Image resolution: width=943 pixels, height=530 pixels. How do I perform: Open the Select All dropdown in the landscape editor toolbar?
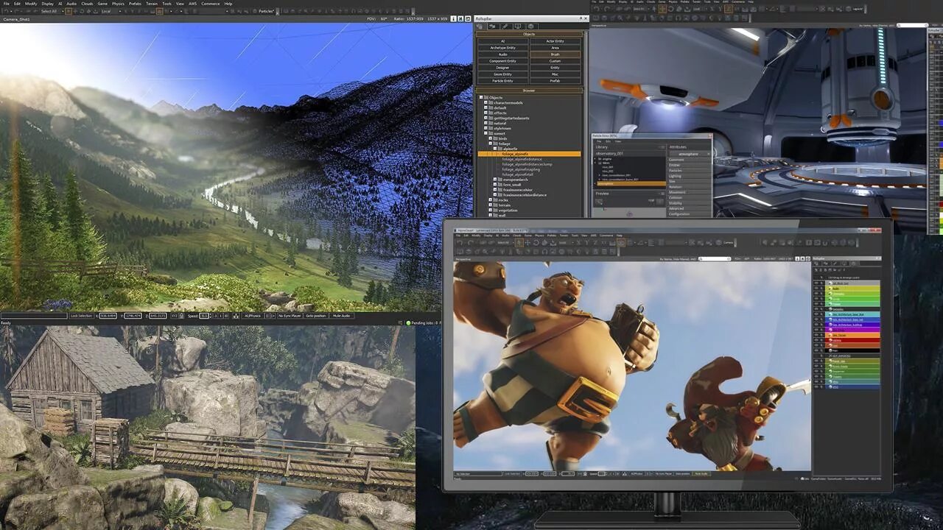click(x=52, y=11)
